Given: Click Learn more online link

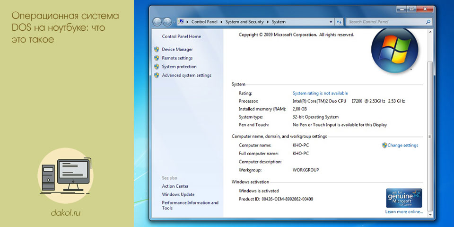Looking at the screenshot, I should point(404,212).
